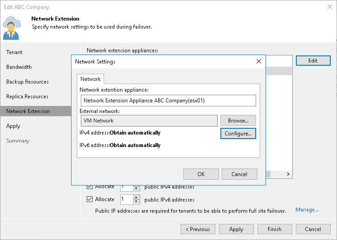Click the network extension appliance name field
This screenshot has width=337, height=240.
coord(168,101)
